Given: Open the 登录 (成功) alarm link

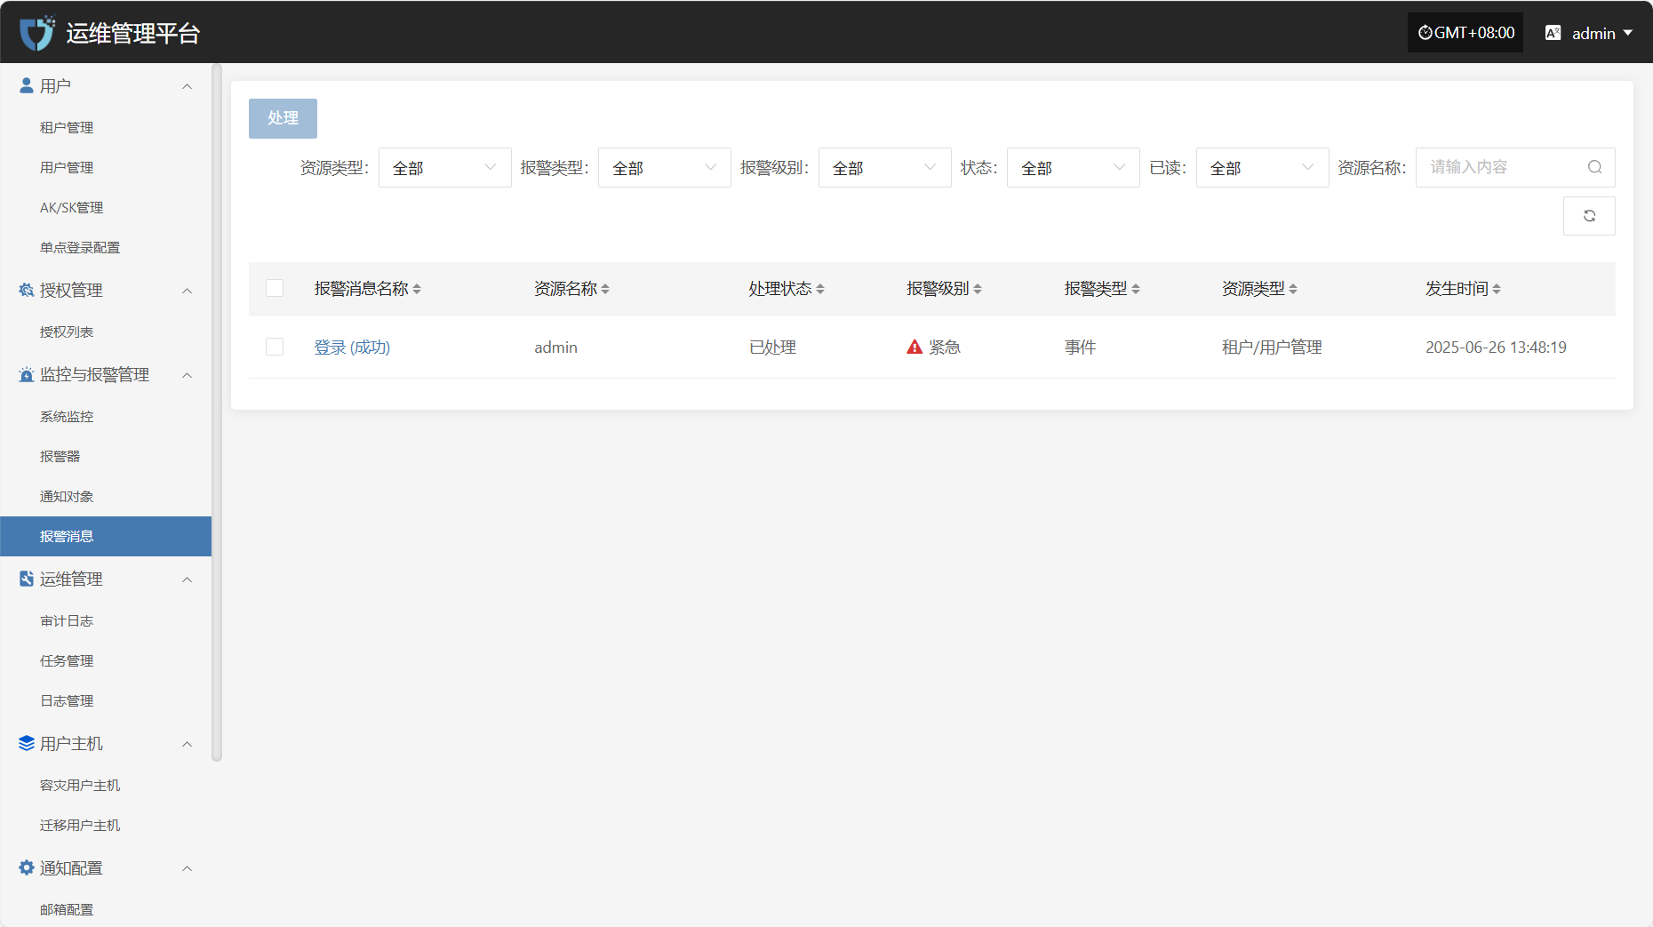Looking at the screenshot, I should [352, 347].
